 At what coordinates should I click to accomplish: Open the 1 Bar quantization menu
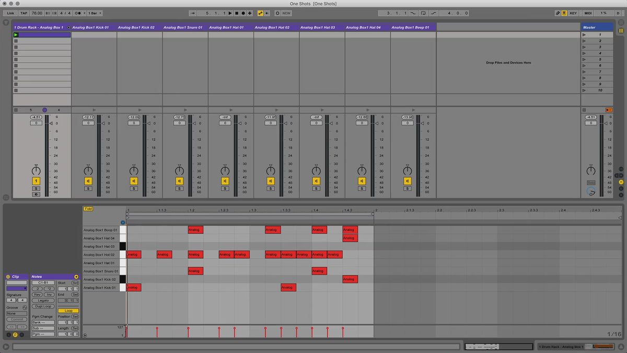pyautogui.click(x=95, y=13)
